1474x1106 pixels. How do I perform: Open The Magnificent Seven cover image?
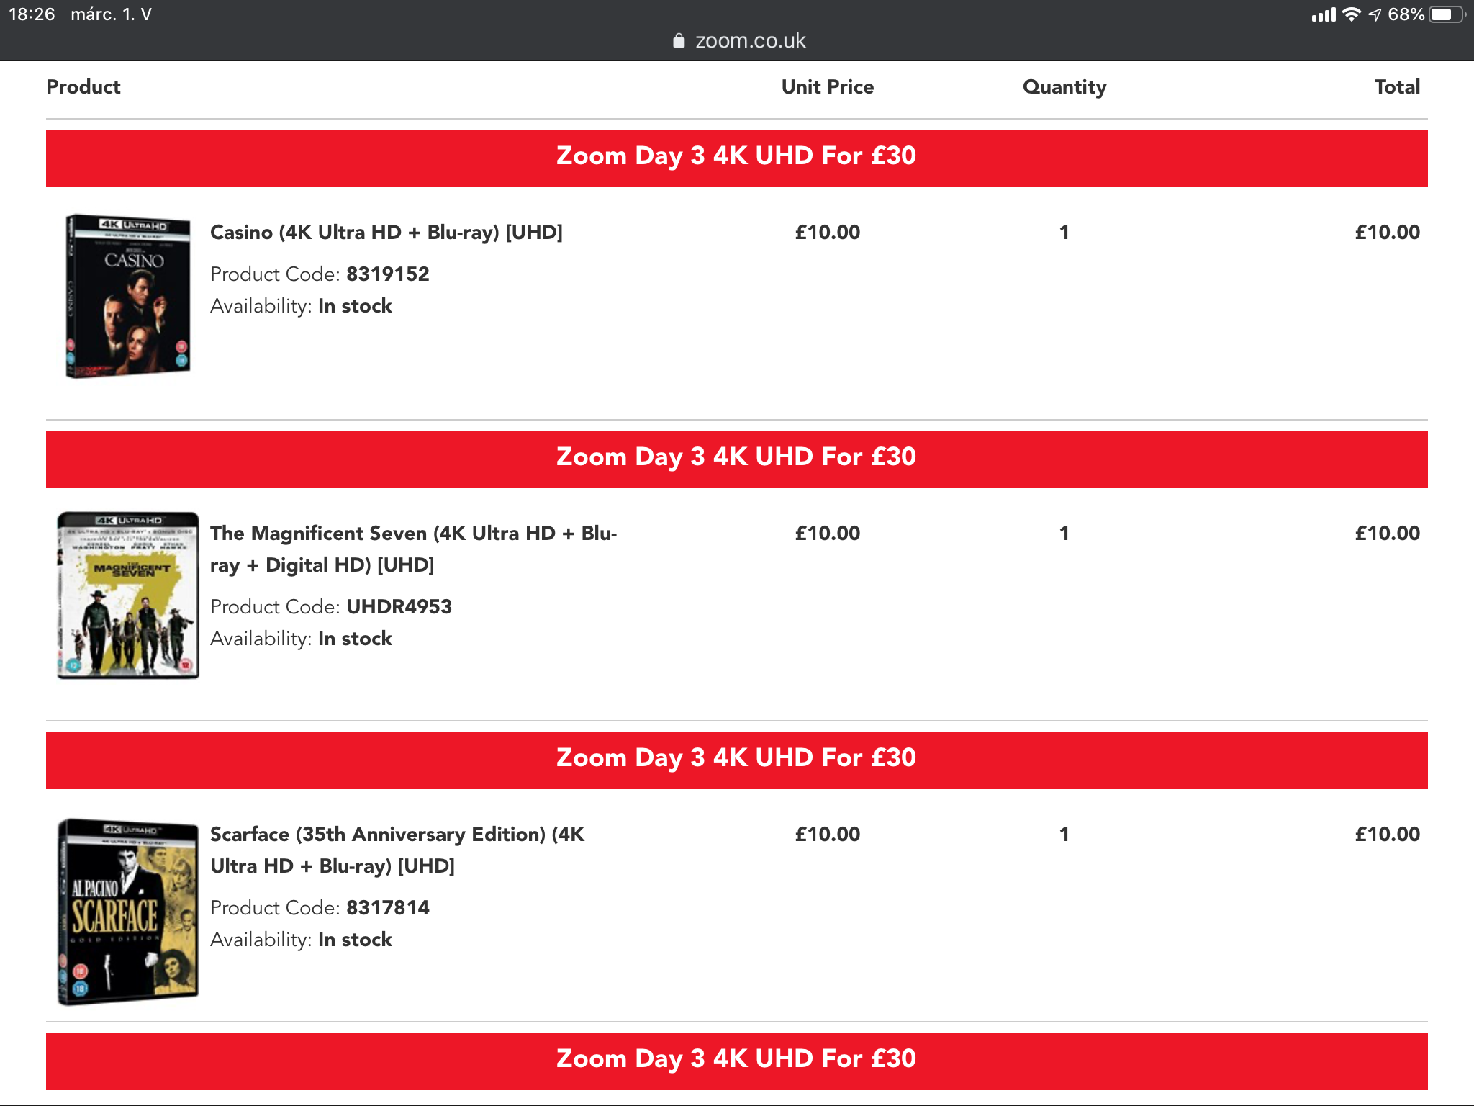[x=128, y=595]
